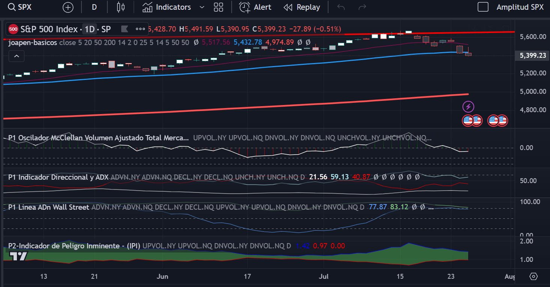The image size is (550, 287).
Task: Open the layout setup square icon
Action: [x=483, y=7]
